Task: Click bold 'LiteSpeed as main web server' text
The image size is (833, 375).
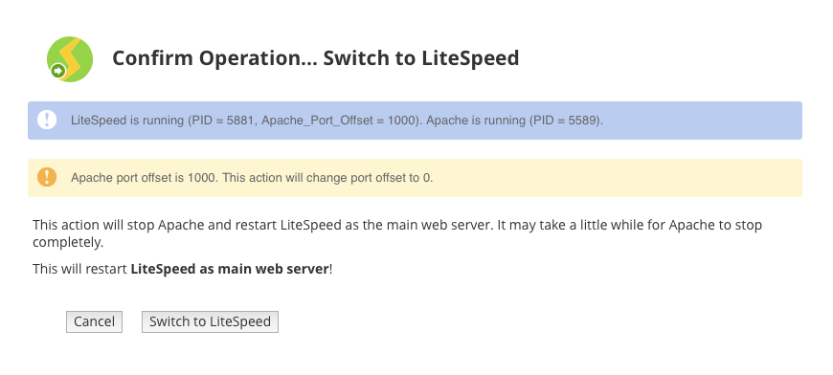Action: (230, 269)
